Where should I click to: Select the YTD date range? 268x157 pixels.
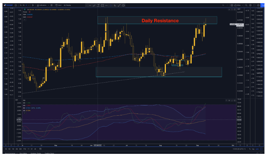coord(24,149)
